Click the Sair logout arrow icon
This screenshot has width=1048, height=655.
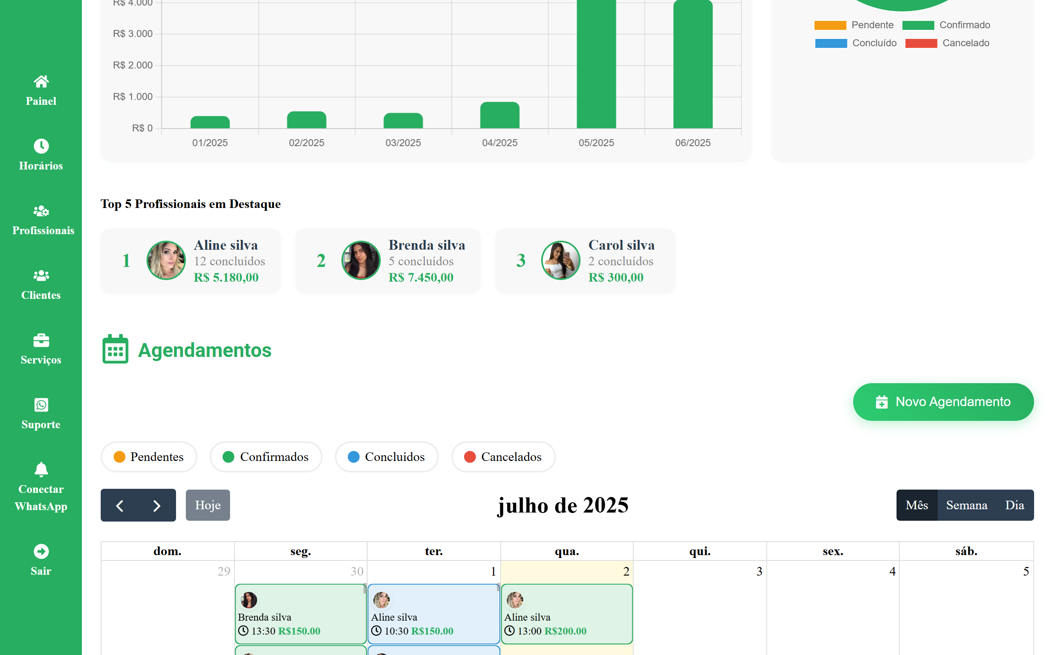point(41,551)
